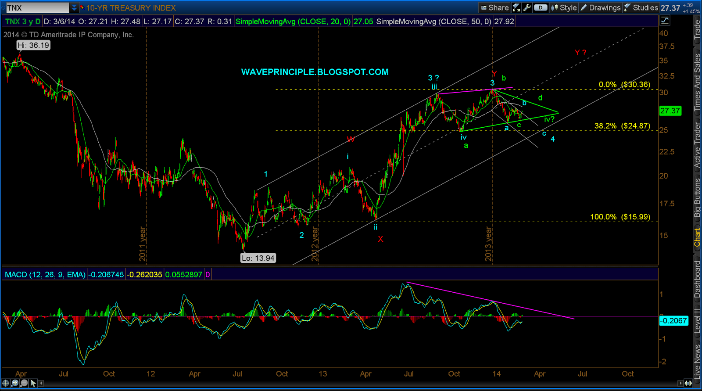
Task: Open the Times And Sales tab
Action: tap(697, 82)
